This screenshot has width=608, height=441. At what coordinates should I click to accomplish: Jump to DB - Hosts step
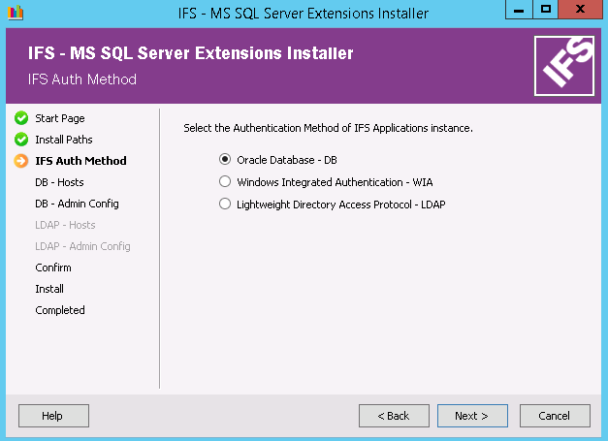pos(59,182)
